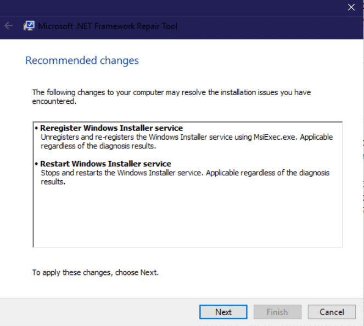
Task: Click the .NET Framework Repair Tool app icon
Action: (x=29, y=26)
